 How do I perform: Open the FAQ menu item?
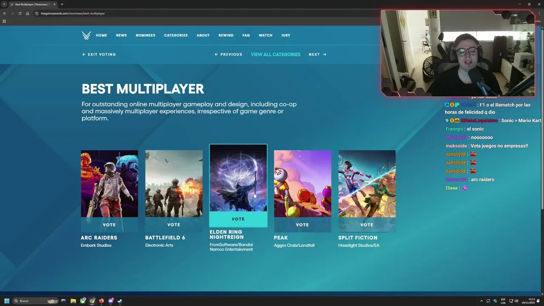(x=246, y=35)
